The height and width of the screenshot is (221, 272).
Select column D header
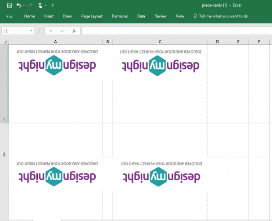point(217,42)
